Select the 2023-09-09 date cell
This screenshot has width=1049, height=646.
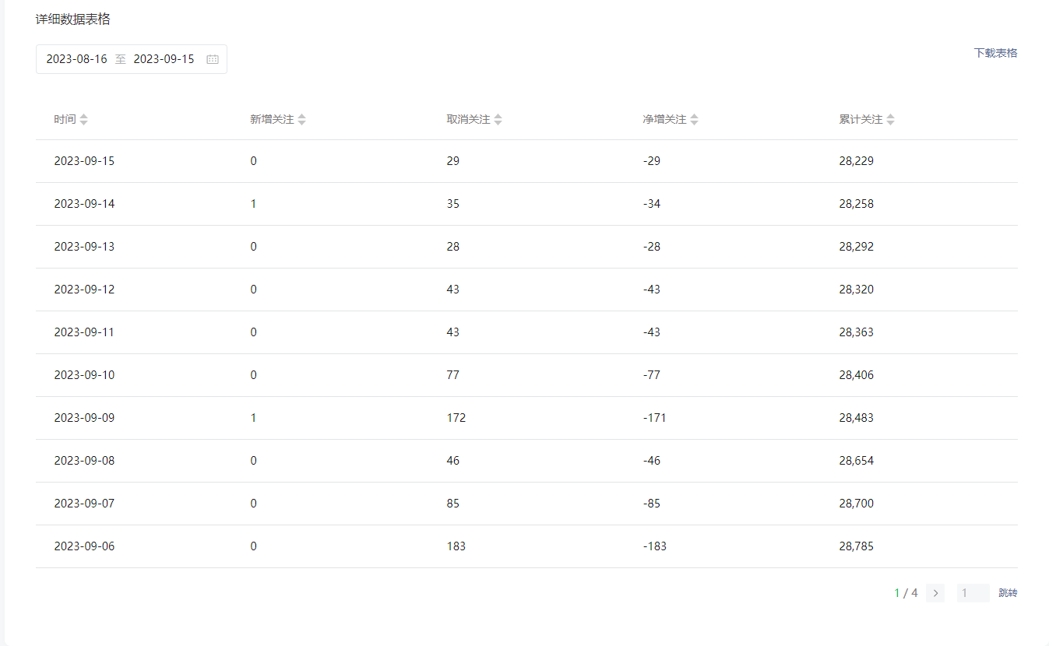(x=84, y=418)
